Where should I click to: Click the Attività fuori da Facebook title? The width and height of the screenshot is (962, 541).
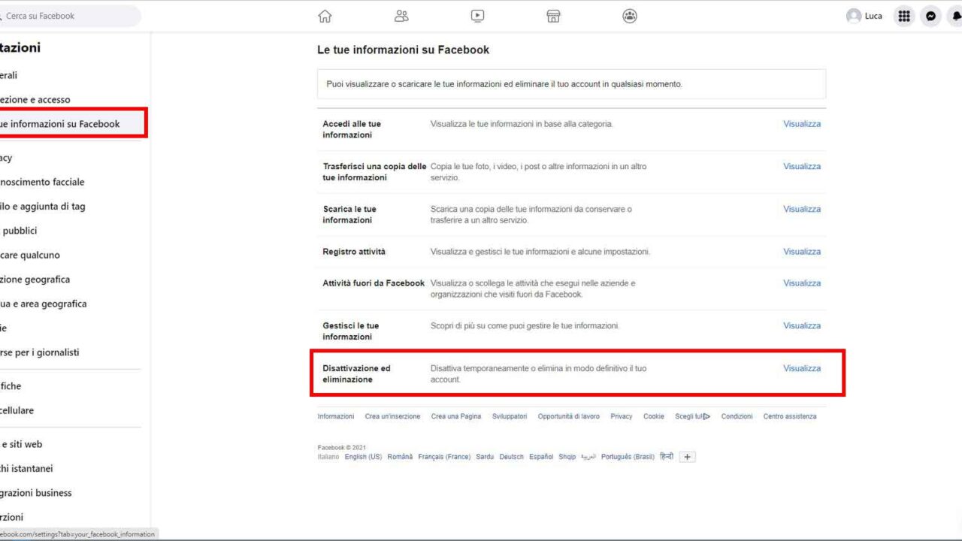pyautogui.click(x=374, y=283)
